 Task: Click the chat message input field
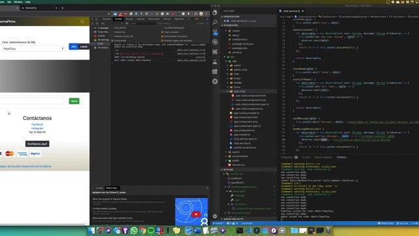tap(32, 101)
